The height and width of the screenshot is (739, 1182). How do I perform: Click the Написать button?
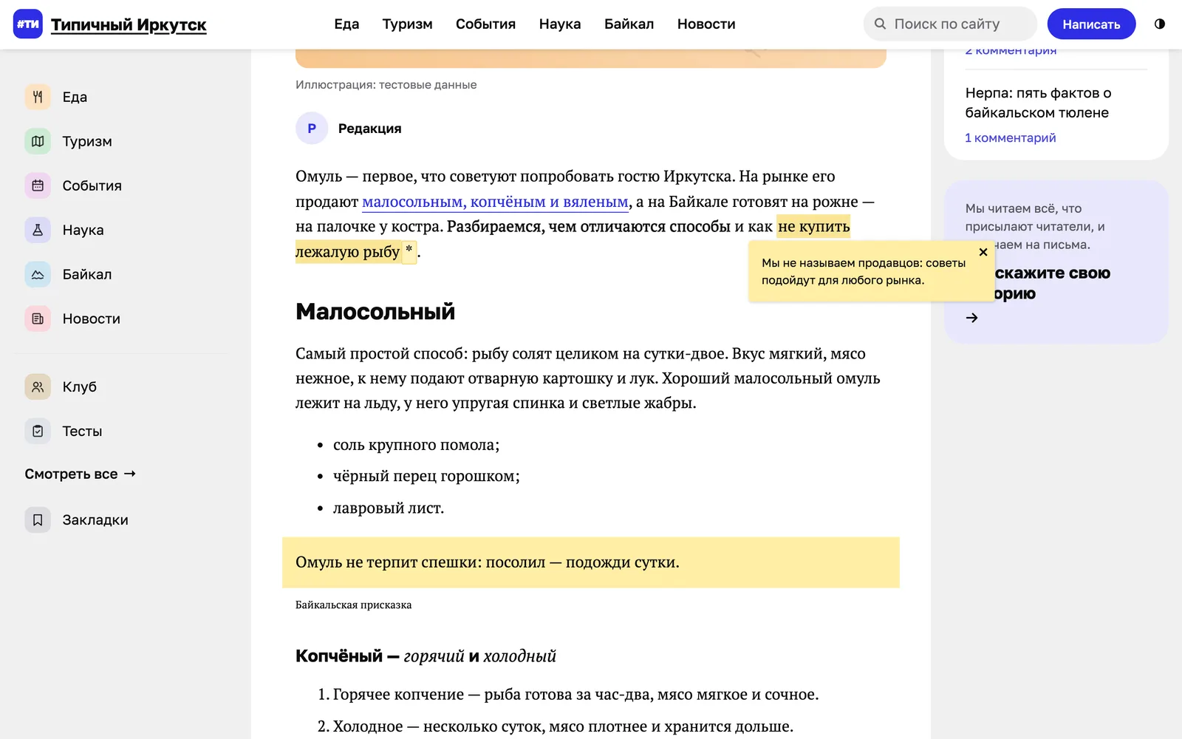(1091, 24)
